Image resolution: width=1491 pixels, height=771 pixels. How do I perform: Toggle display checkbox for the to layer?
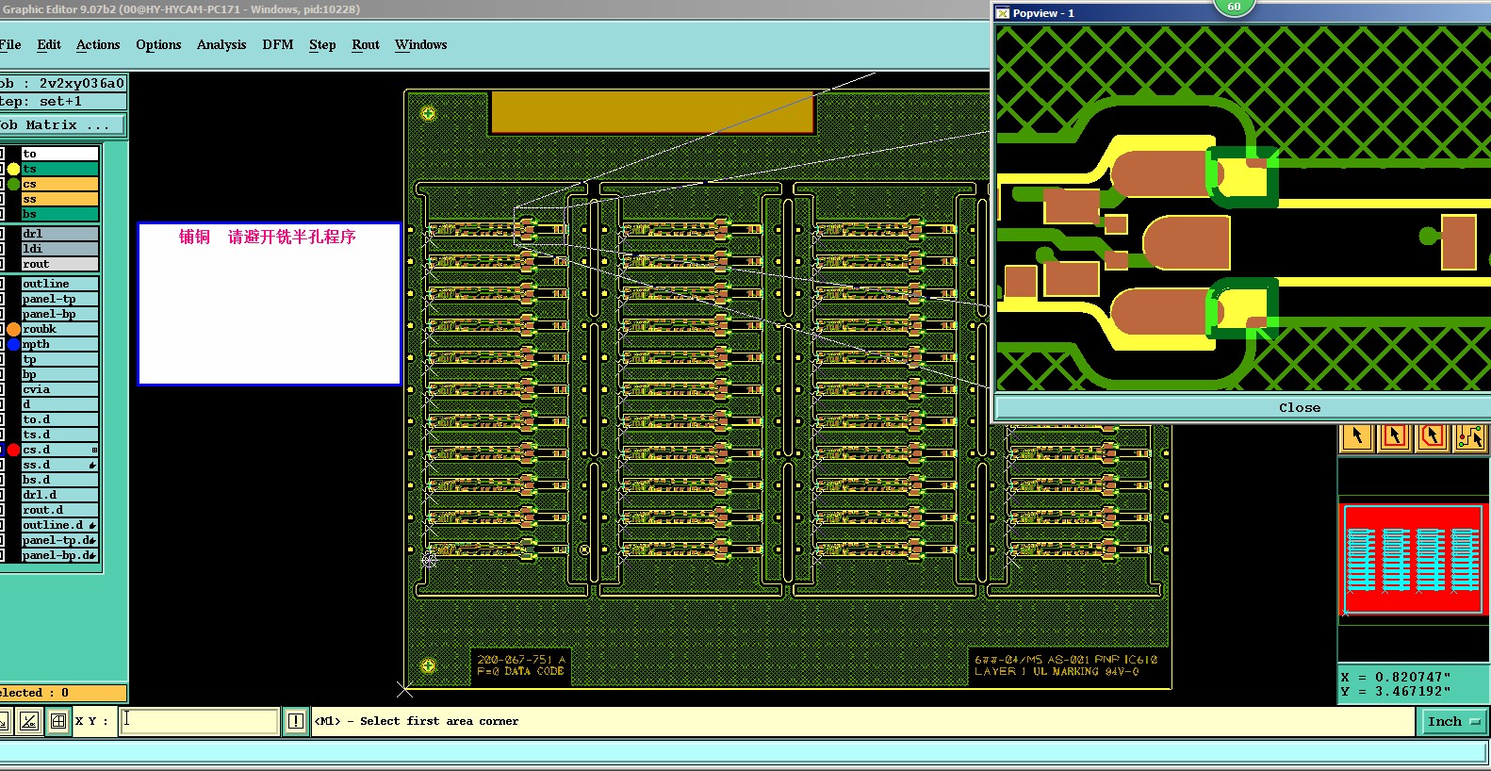point(2,154)
